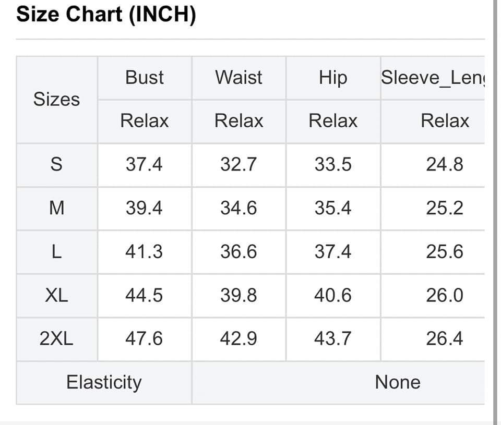Click the 41.3 bust value for L
This screenshot has width=501, height=425.
[x=144, y=252]
